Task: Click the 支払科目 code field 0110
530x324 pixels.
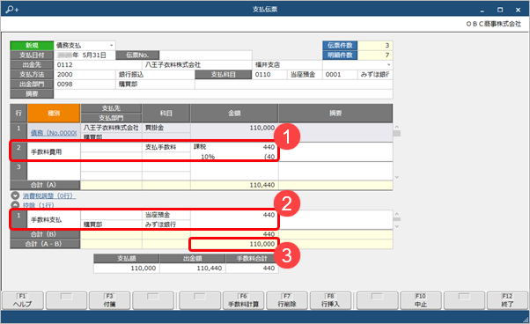Action: [x=269, y=75]
